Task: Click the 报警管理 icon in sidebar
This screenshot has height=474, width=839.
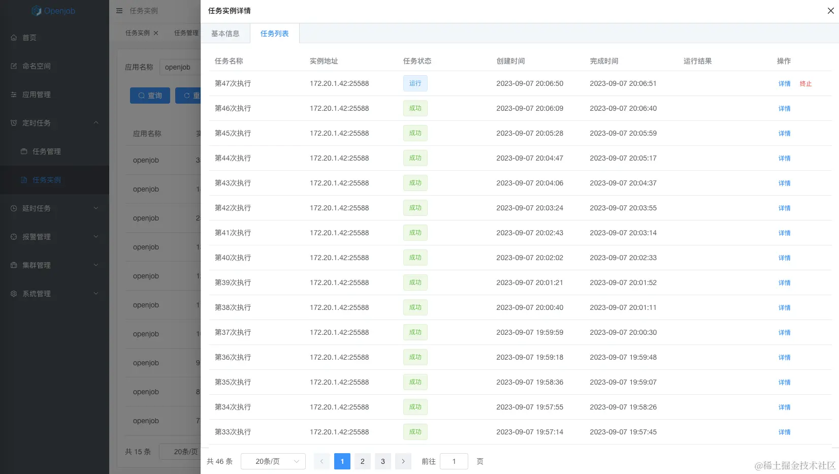Action: click(14, 237)
